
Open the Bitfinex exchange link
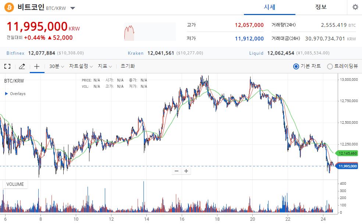(x=15, y=53)
